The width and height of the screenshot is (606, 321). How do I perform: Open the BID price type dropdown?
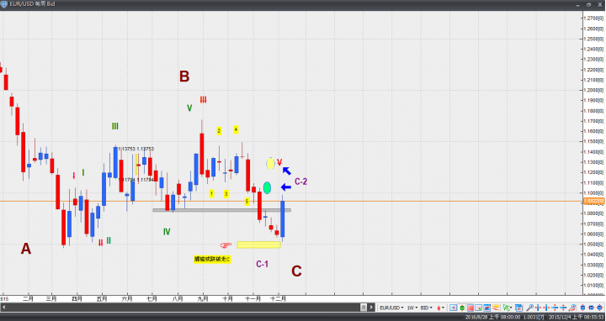(x=426, y=308)
